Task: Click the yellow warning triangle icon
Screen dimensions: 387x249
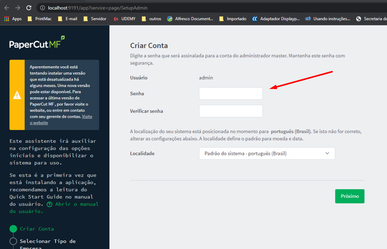Action: (17, 95)
